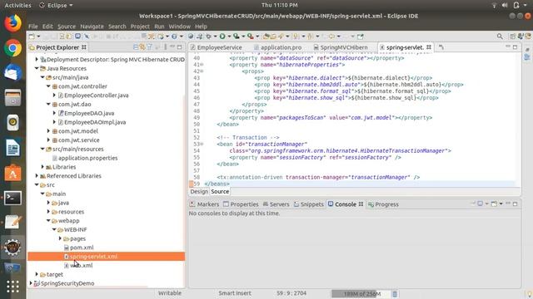Fold the props element at line 42

click(202, 71)
